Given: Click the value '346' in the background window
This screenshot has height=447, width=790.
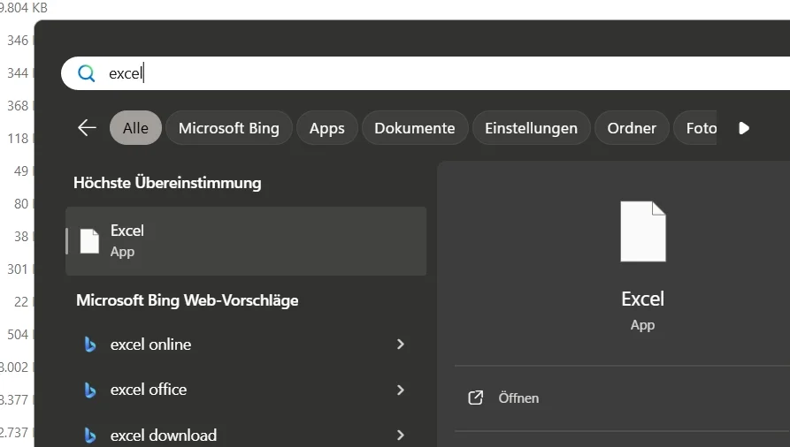Looking at the screenshot, I should (x=18, y=41).
